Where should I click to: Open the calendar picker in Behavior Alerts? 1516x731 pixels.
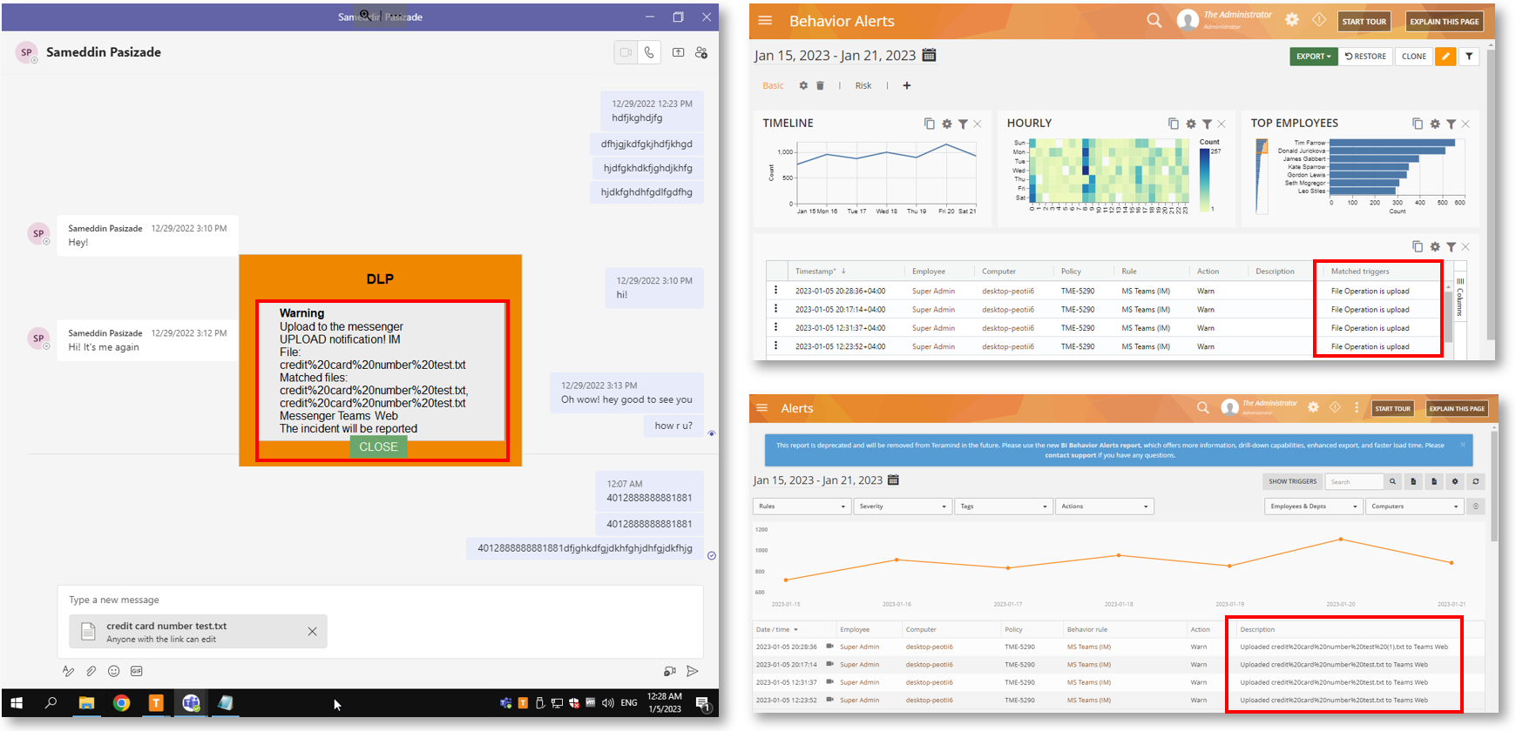(929, 55)
